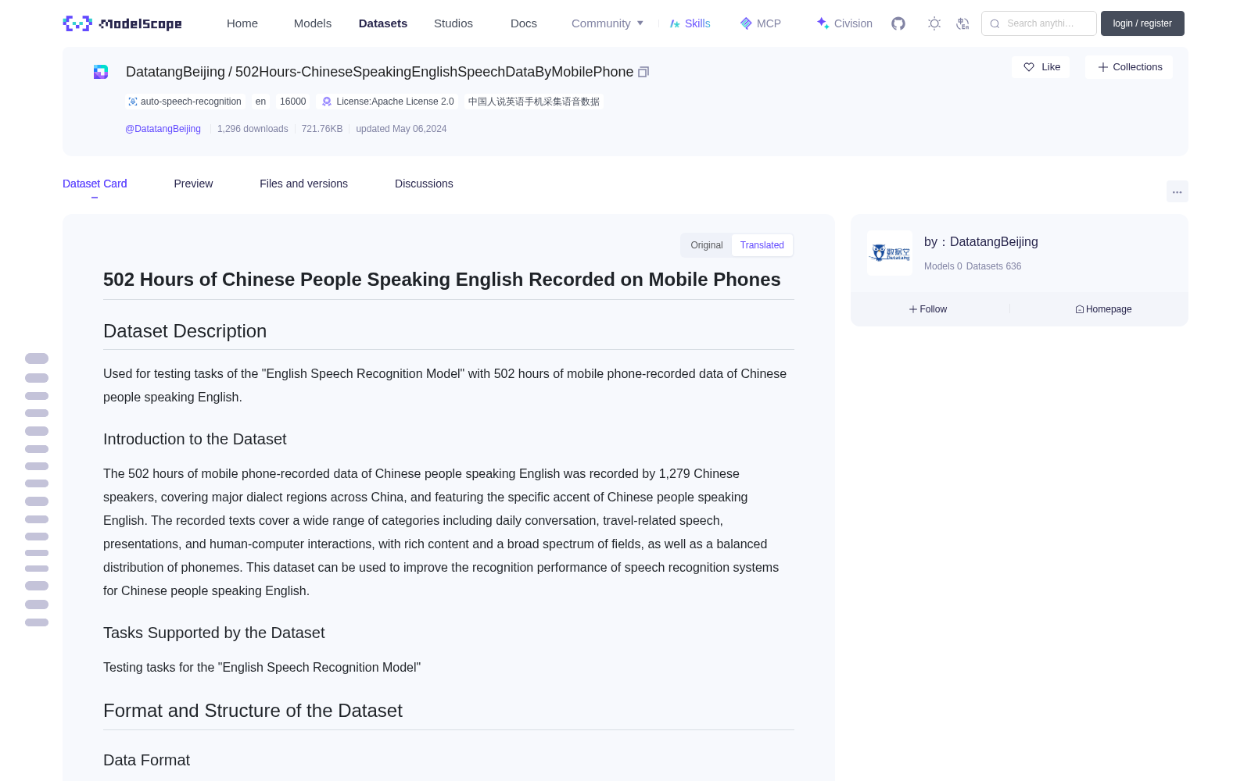Switch to the Preview tab
This screenshot has width=1251, height=781.
[x=193, y=184]
